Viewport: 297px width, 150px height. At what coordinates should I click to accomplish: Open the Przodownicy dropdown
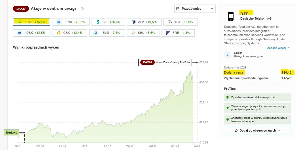[x=195, y=9]
